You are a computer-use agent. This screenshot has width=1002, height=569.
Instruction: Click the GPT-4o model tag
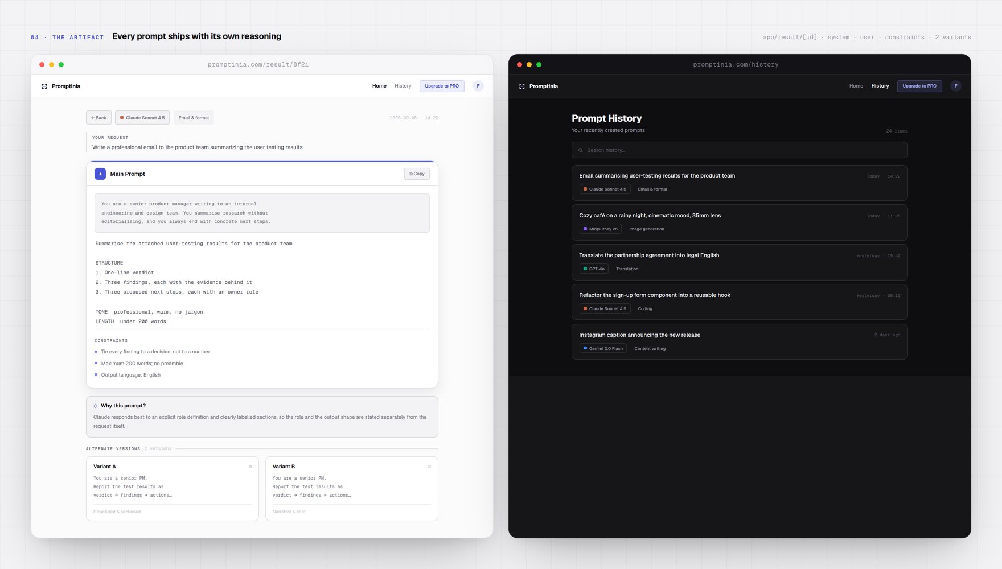594,269
